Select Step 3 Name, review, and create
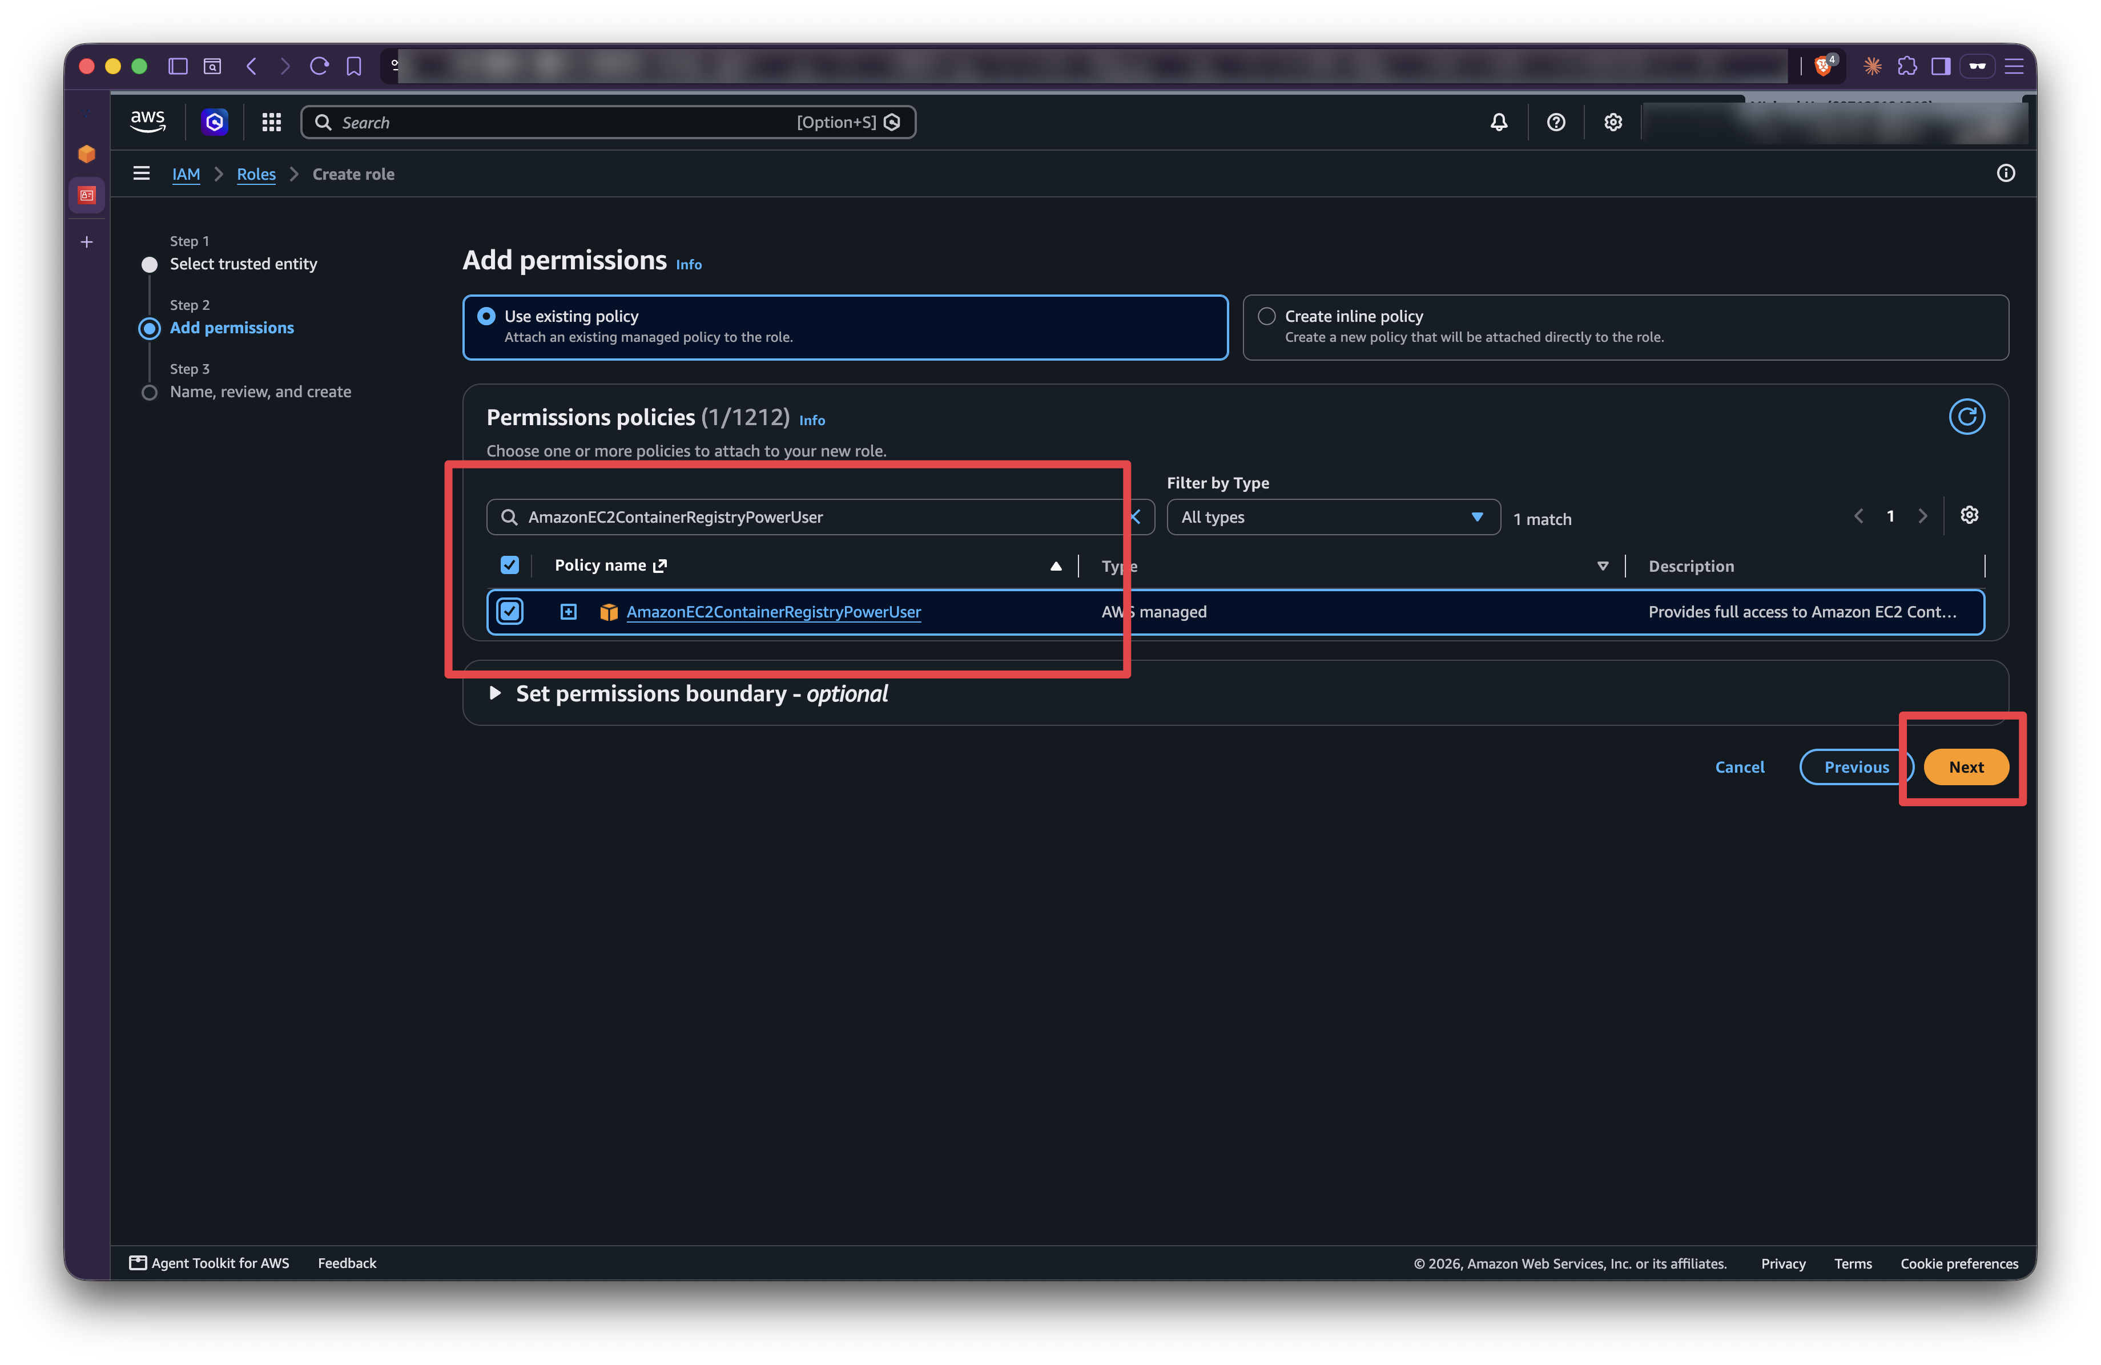The height and width of the screenshot is (1365, 2101). coord(260,392)
